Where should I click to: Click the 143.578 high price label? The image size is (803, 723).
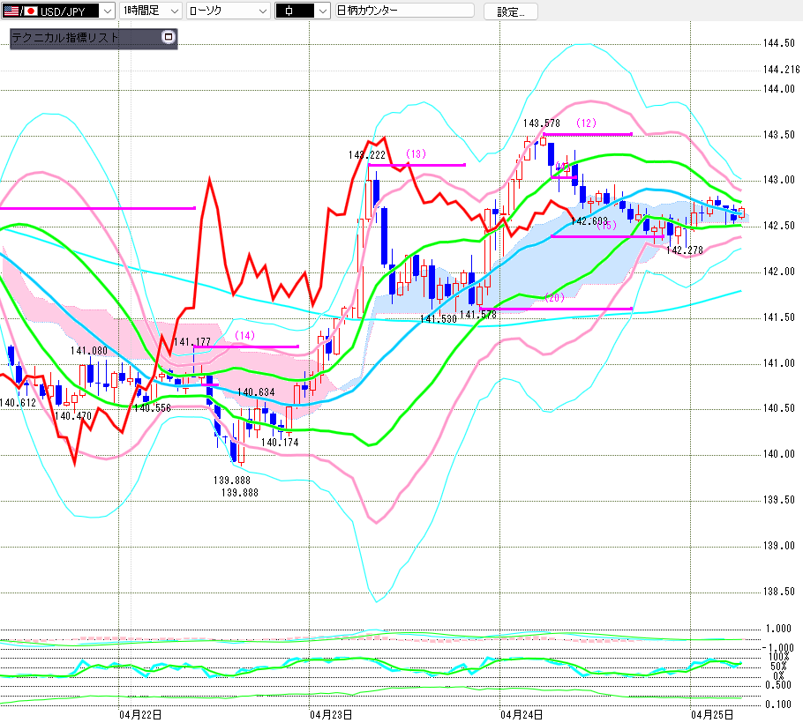541,123
